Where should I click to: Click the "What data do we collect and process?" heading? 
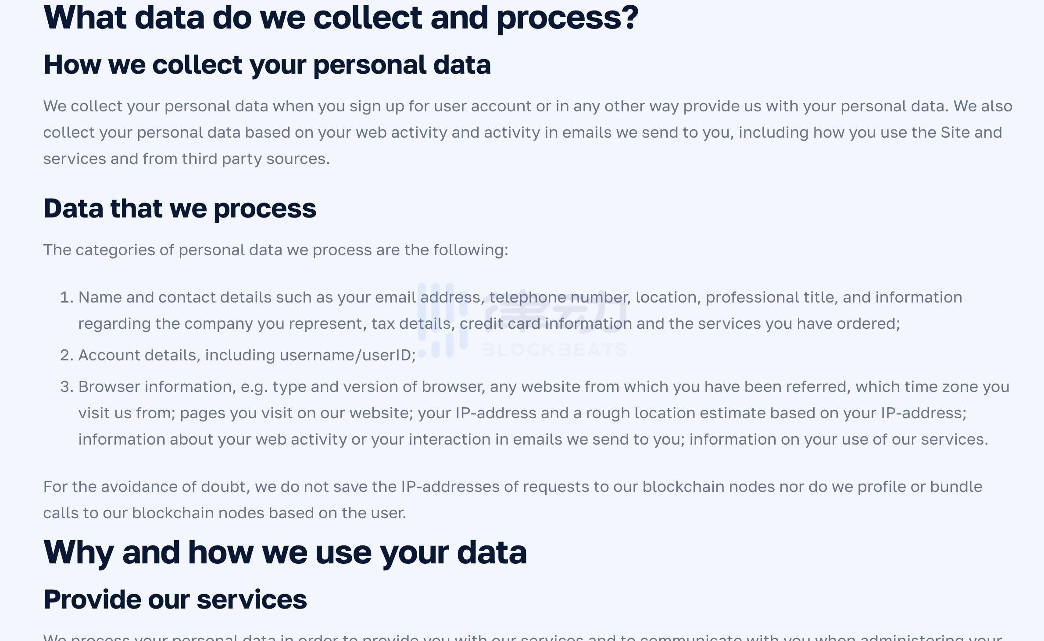341,18
